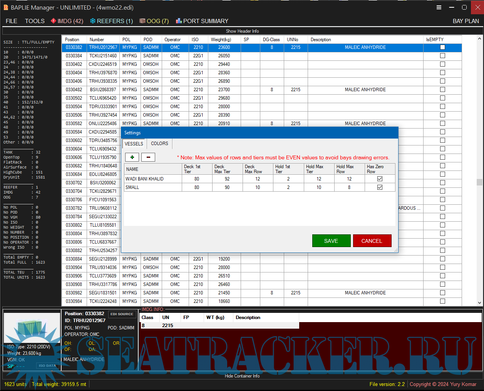Viewport: 484px width, 391px height.
Task: Click the hamburger menu icon in title bar
Action: click(x=439, y=7)
